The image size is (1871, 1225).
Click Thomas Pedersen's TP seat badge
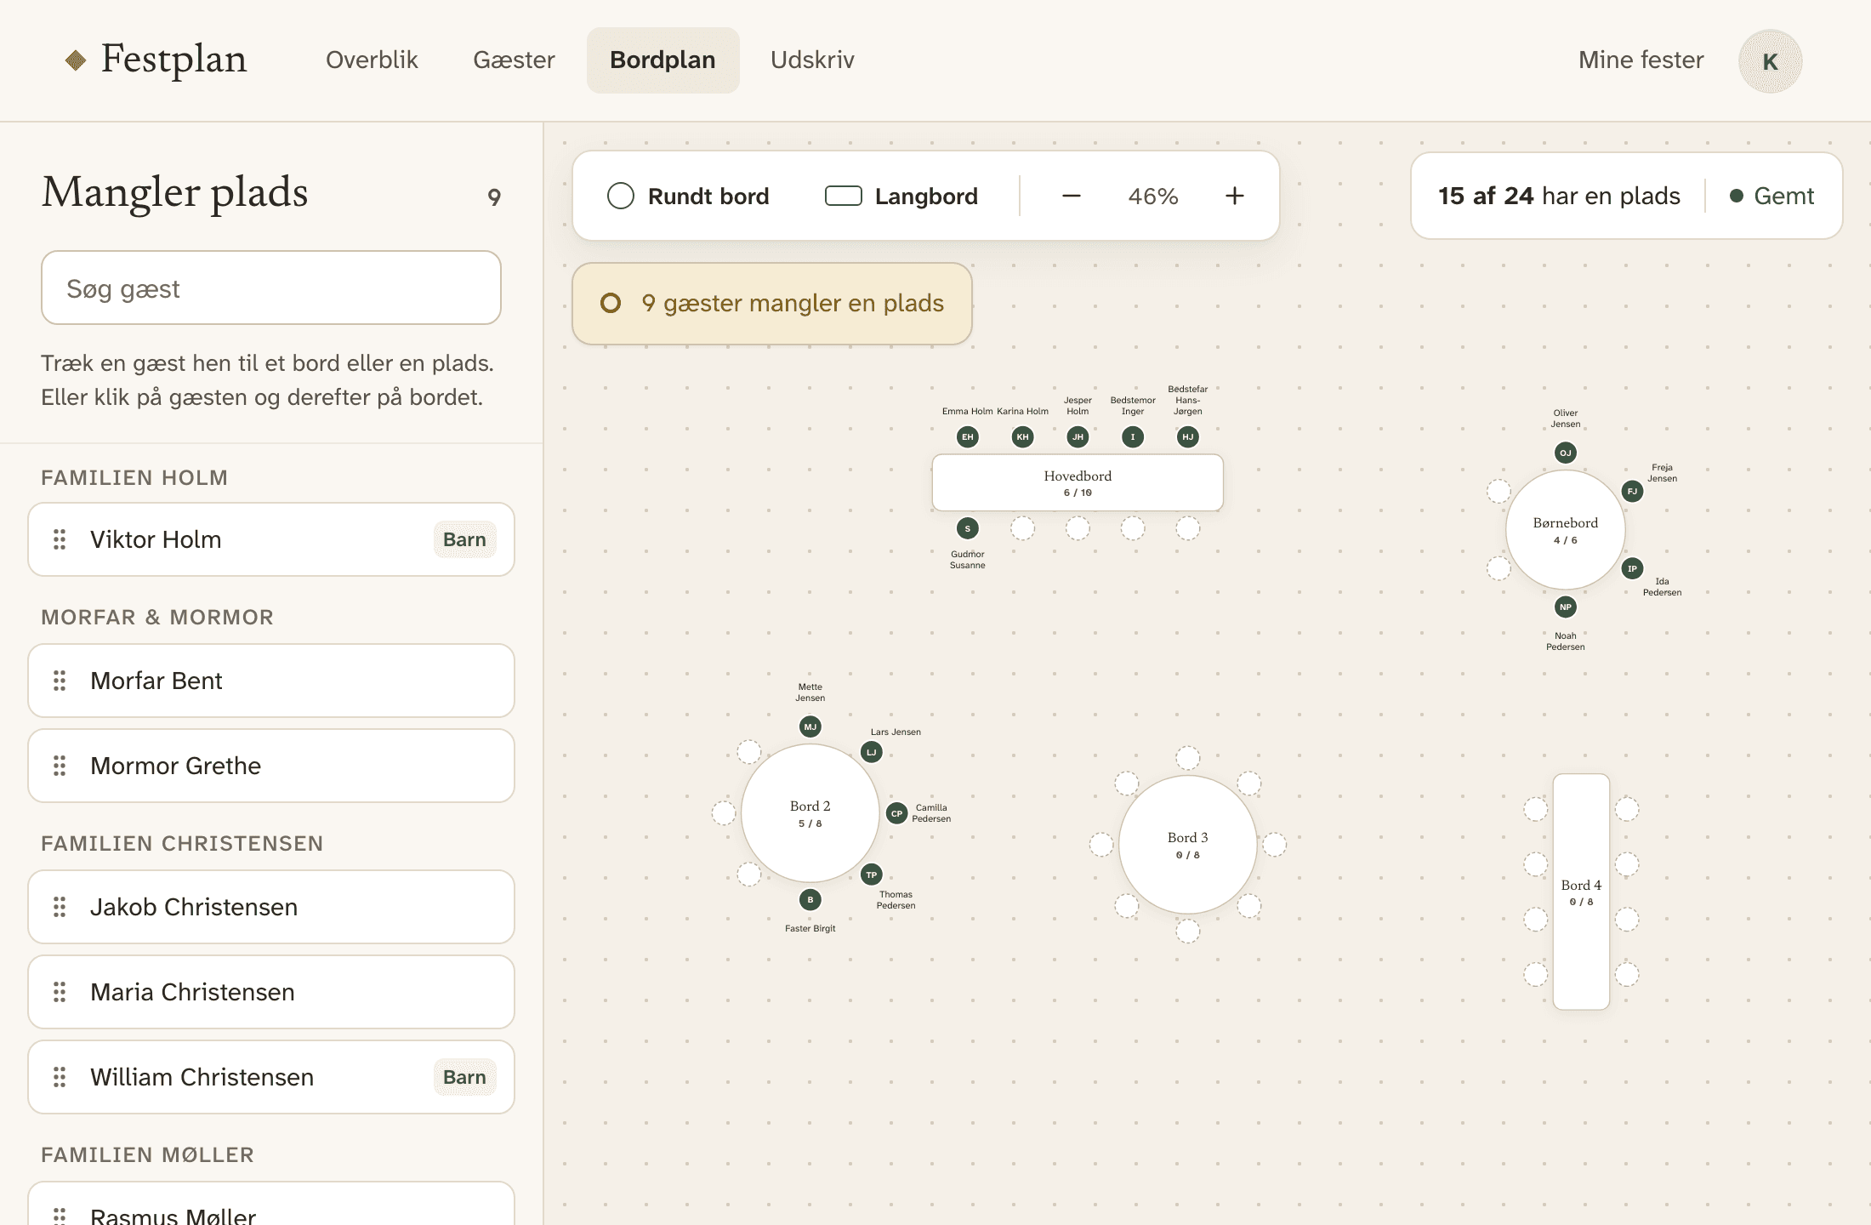pyautogui.click(x=871, y=875)
